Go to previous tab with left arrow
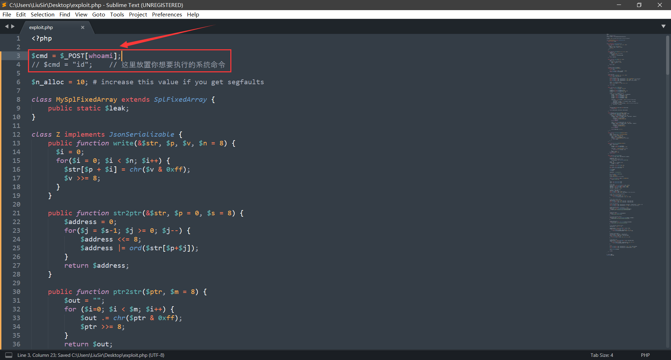 tap(6, 26)
